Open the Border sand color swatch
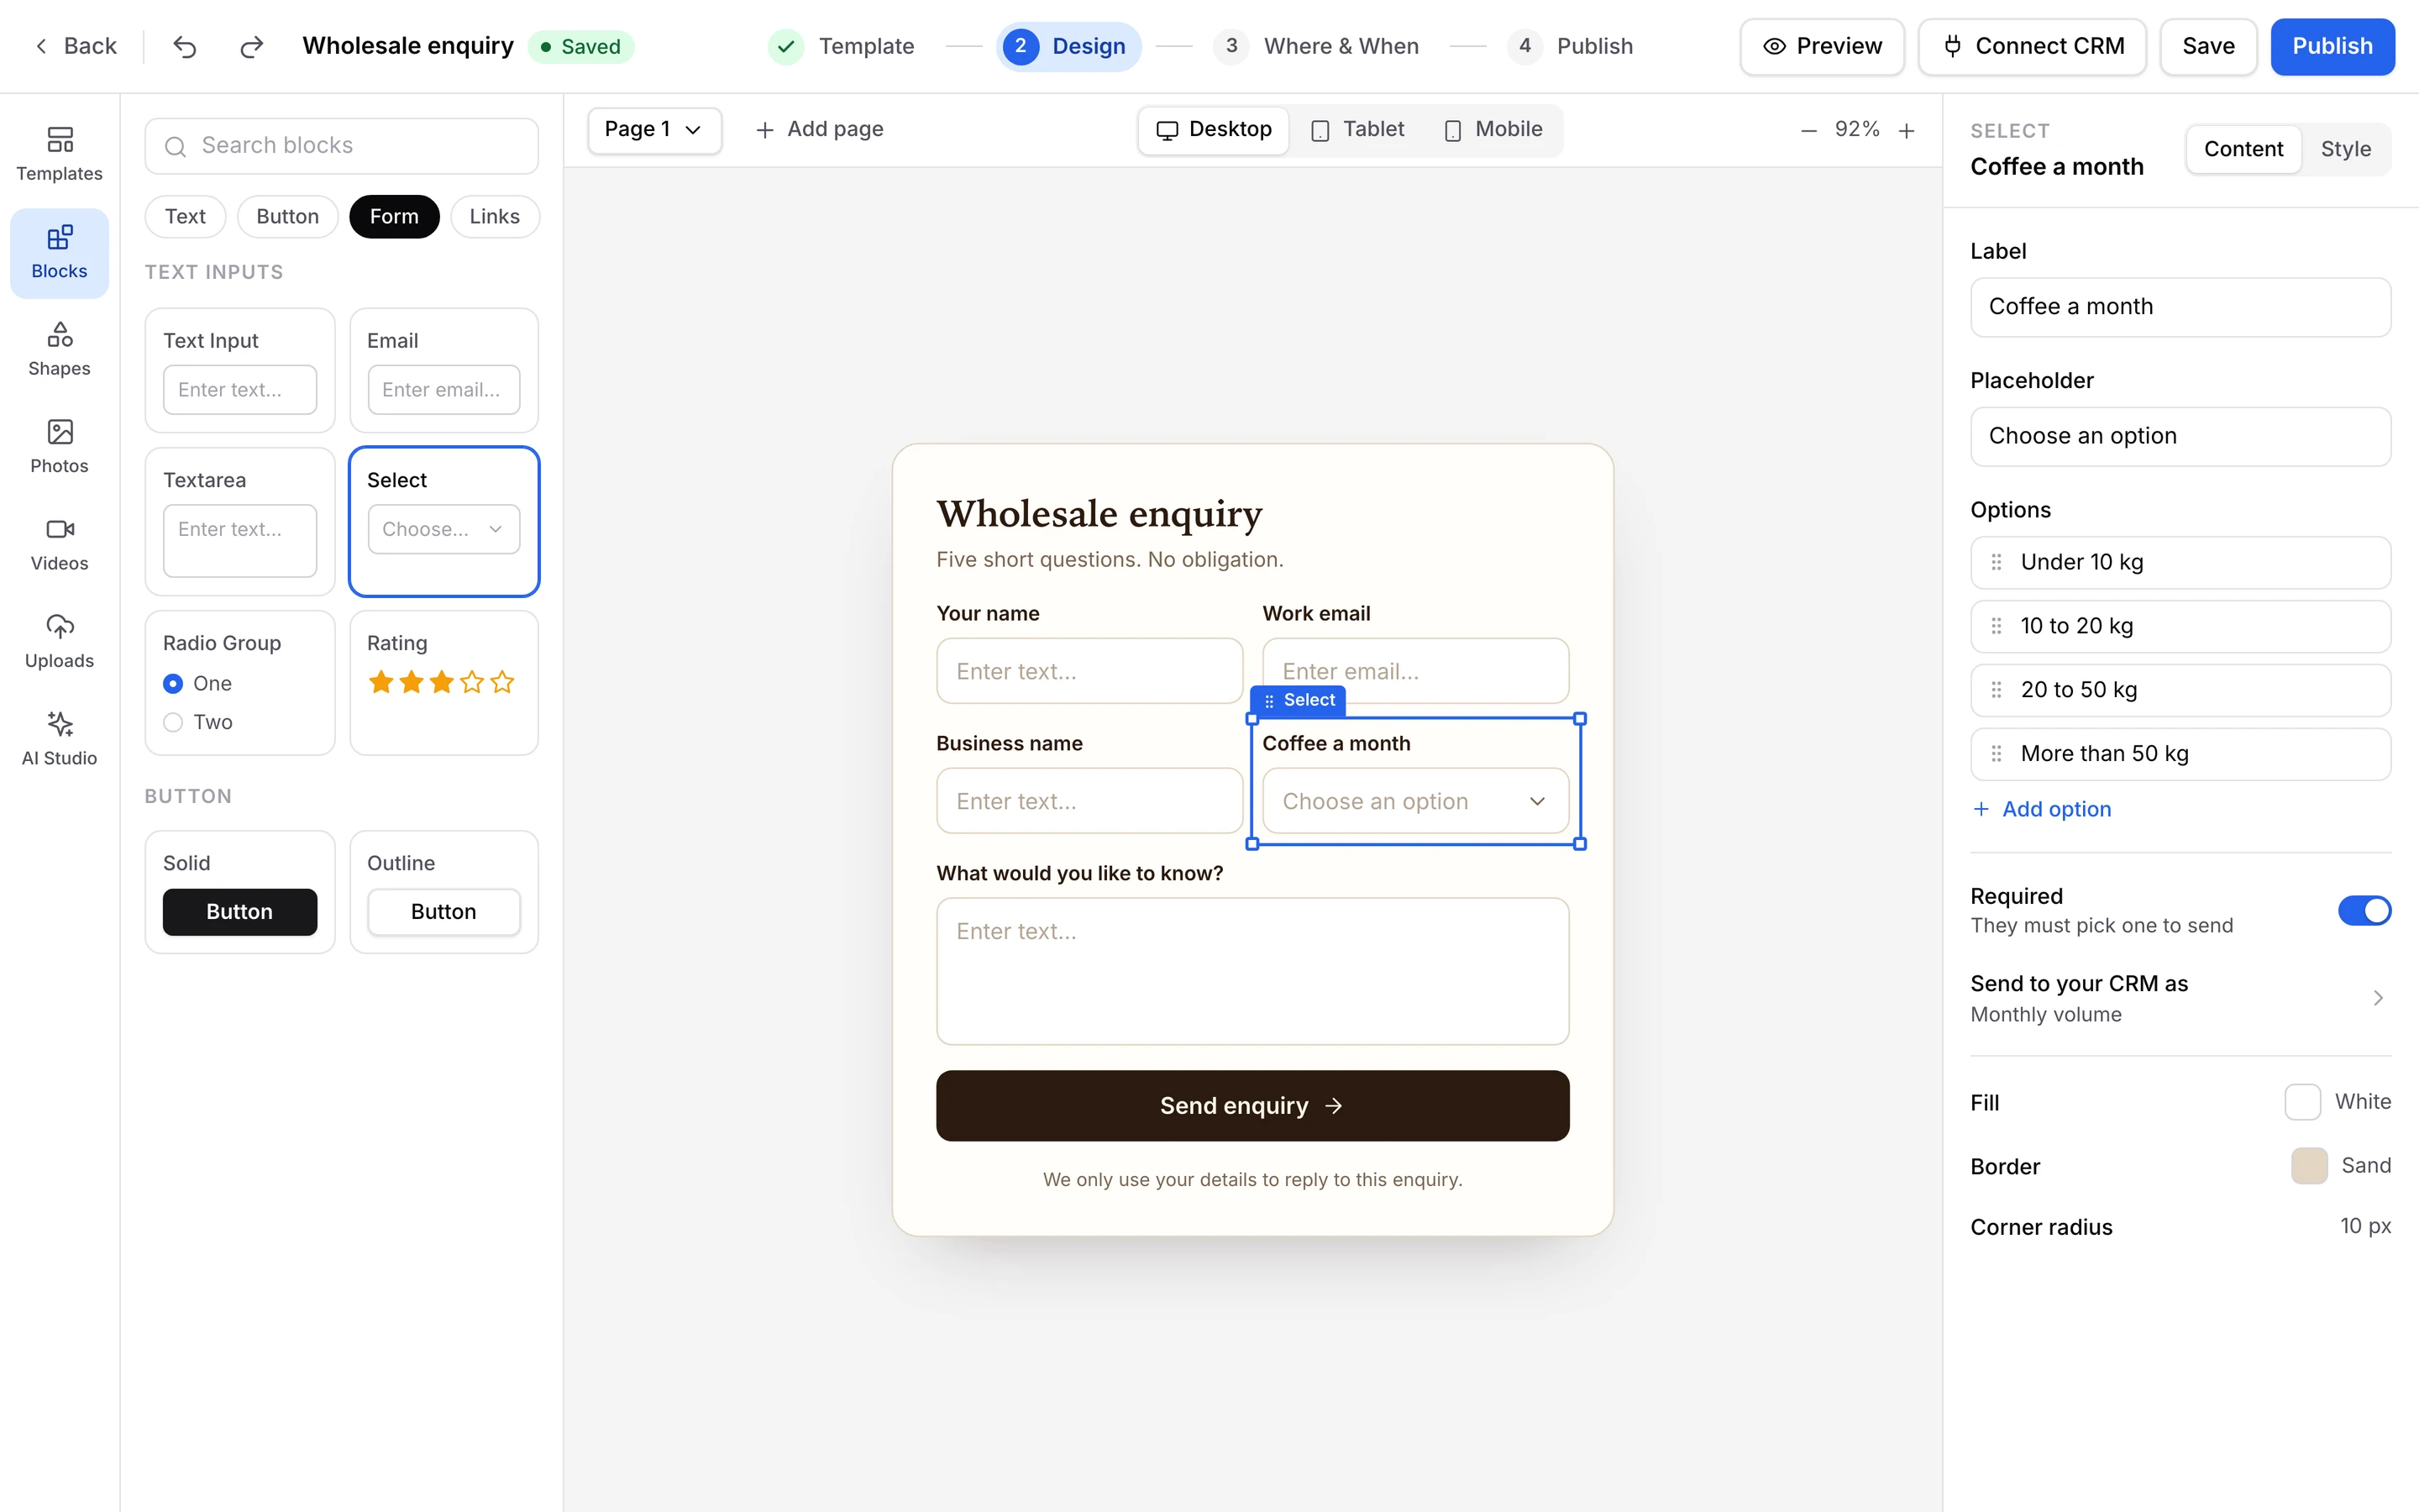 (2309, 1166)
